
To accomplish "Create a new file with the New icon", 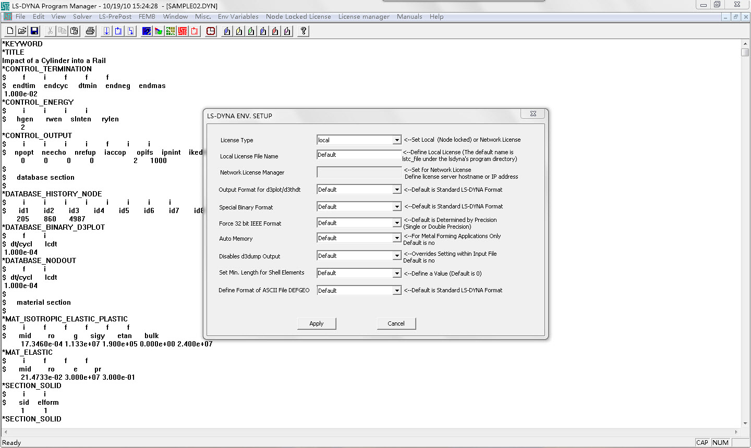I will [10, 31].
